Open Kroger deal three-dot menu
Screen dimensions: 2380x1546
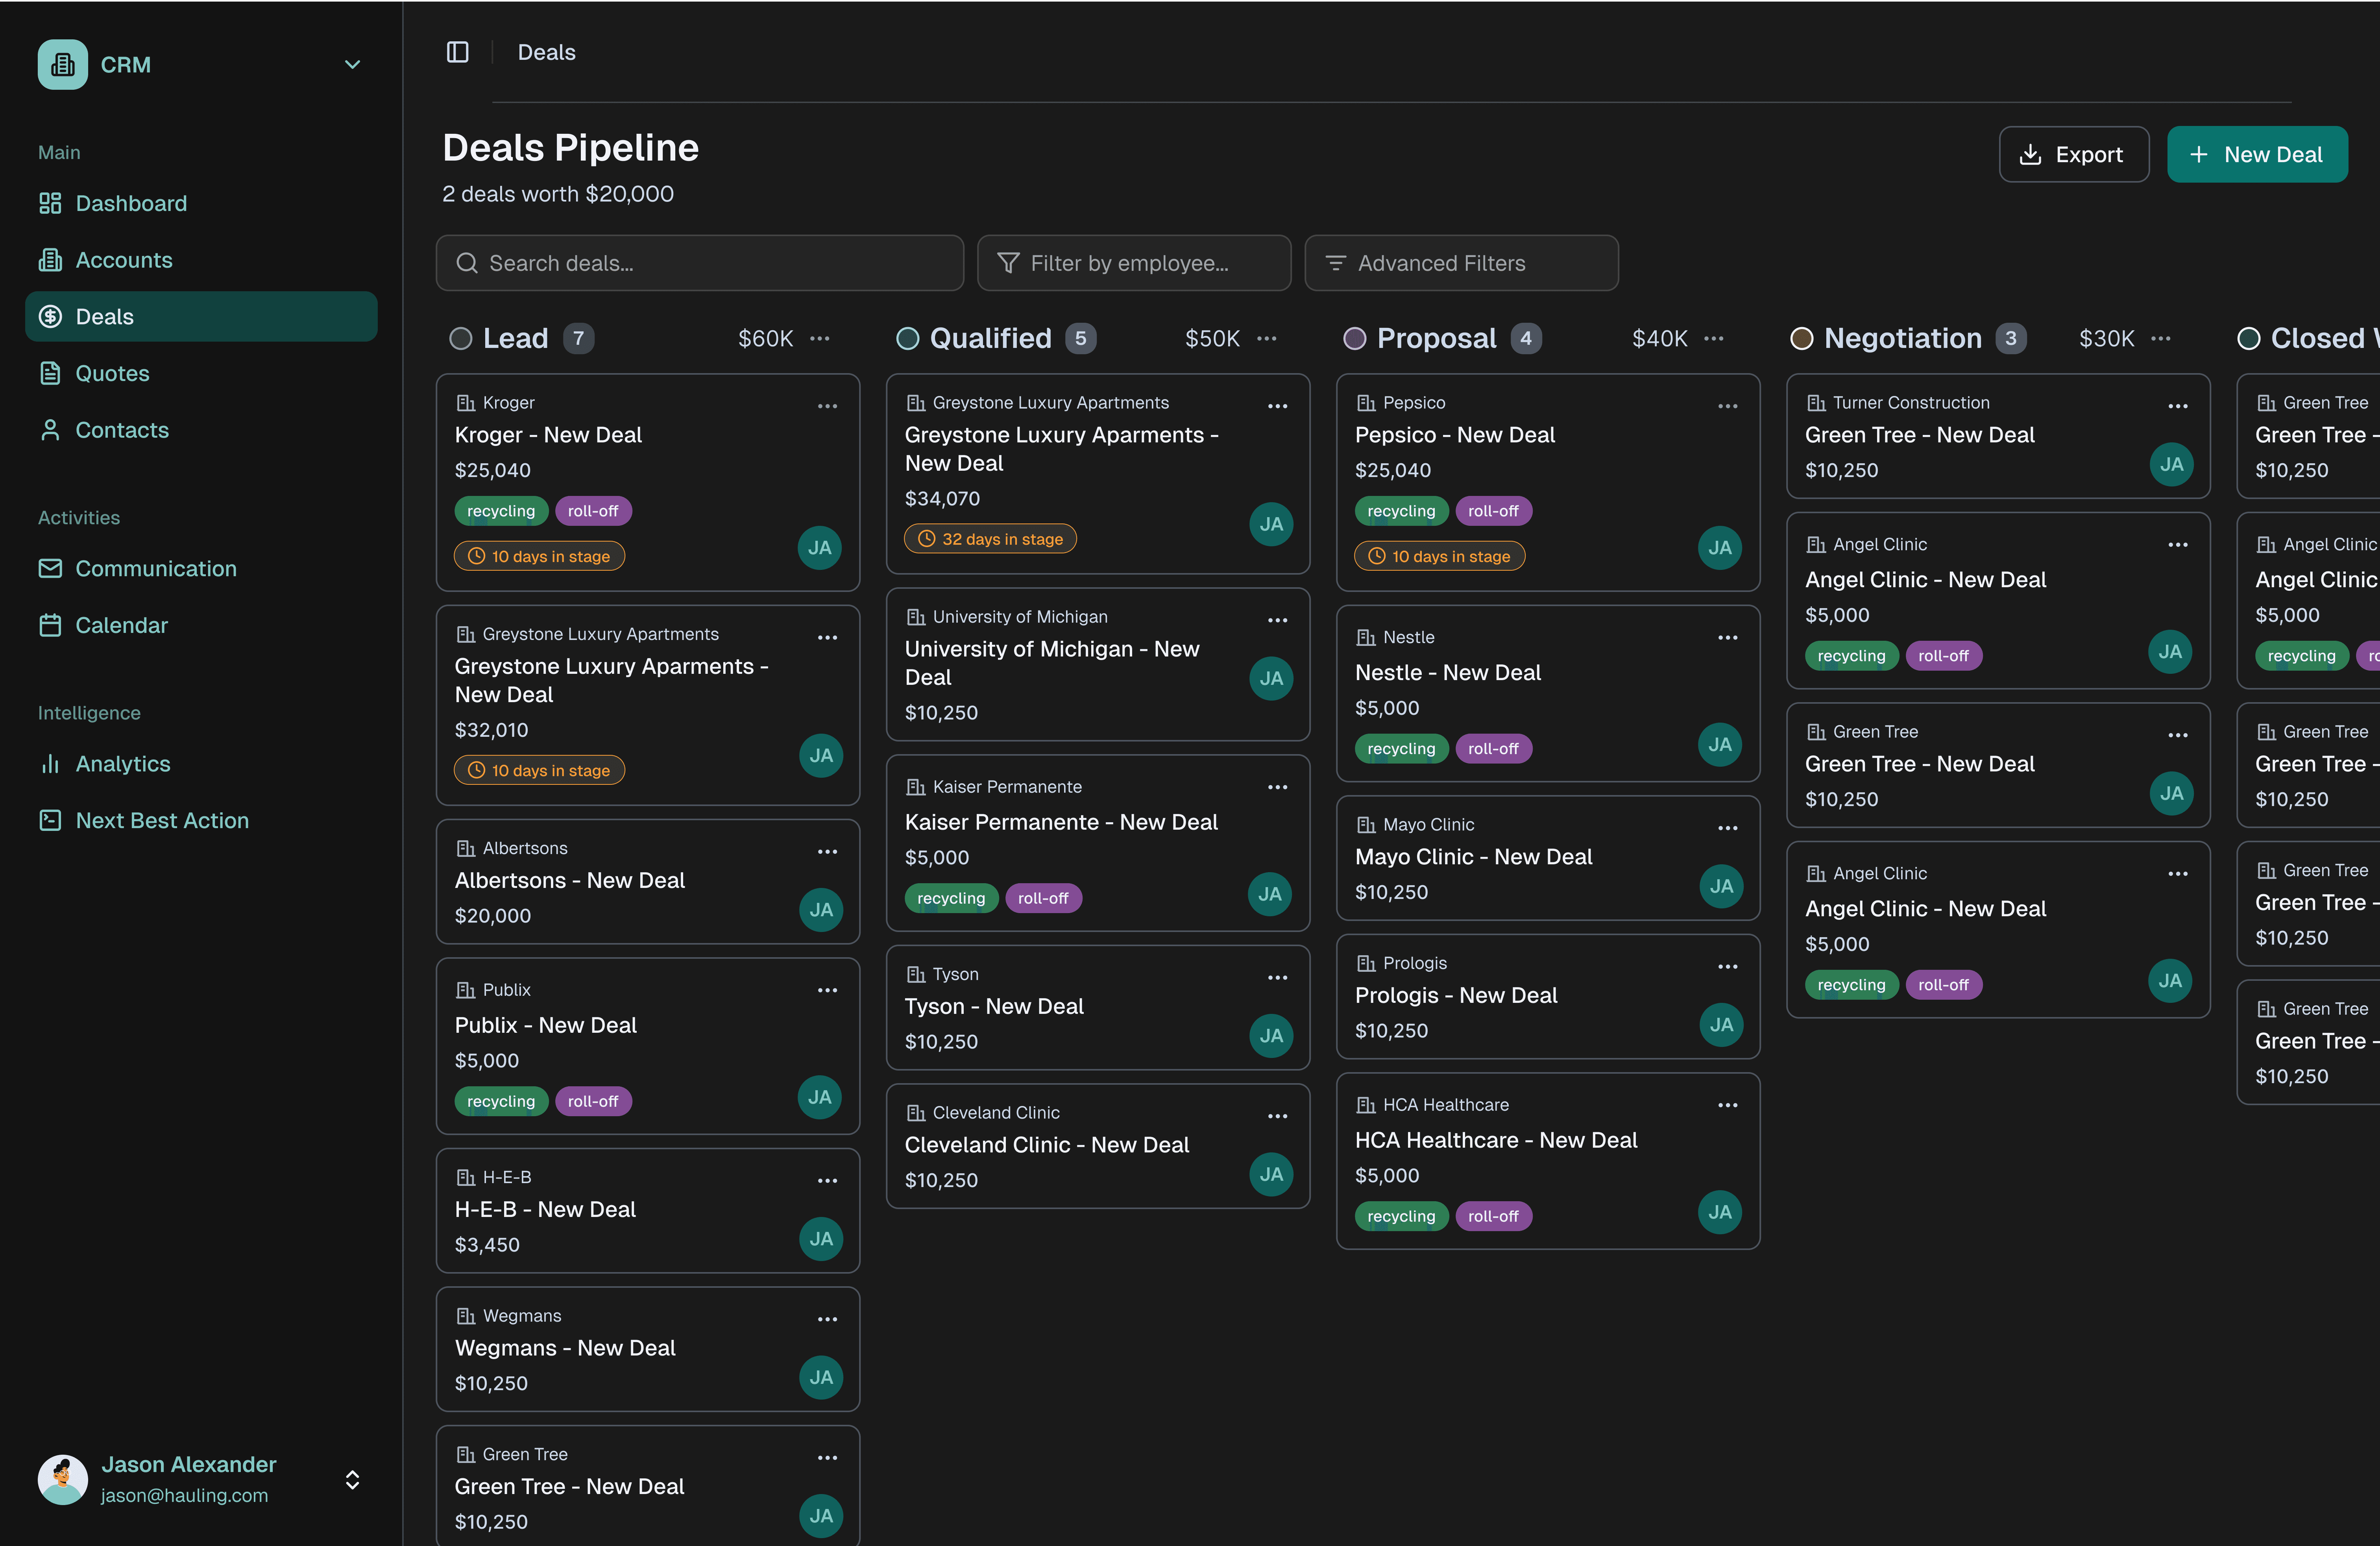[x=827, y=406]
